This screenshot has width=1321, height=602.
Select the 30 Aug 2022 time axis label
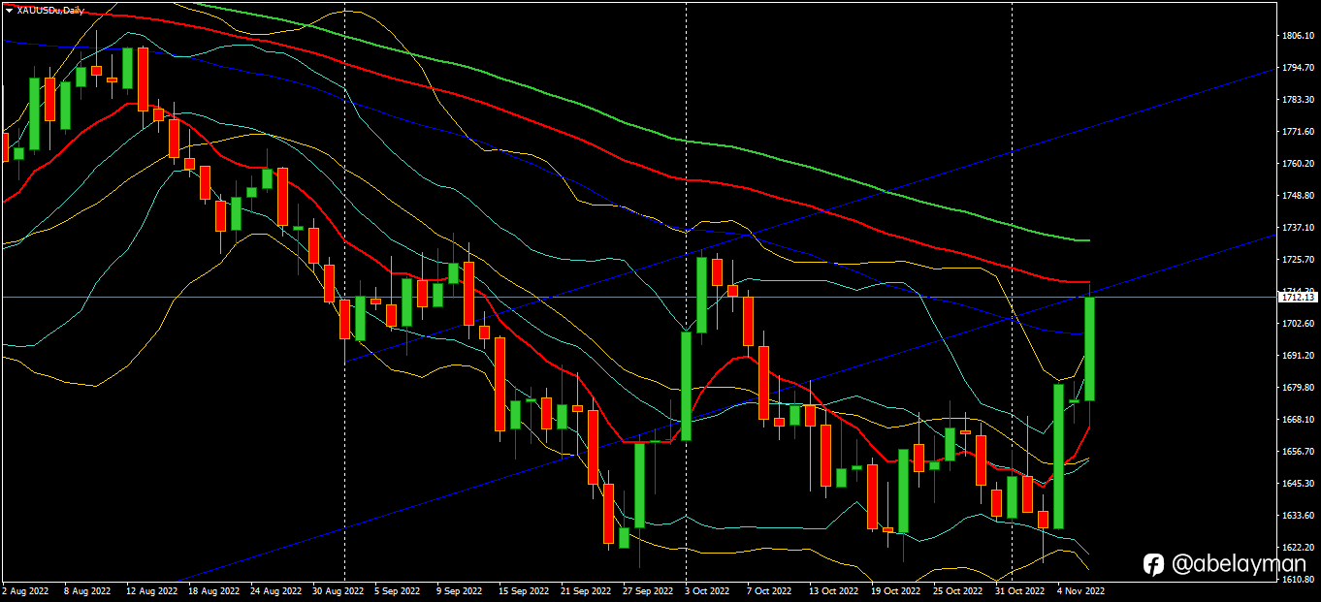(x=338, y=590)
